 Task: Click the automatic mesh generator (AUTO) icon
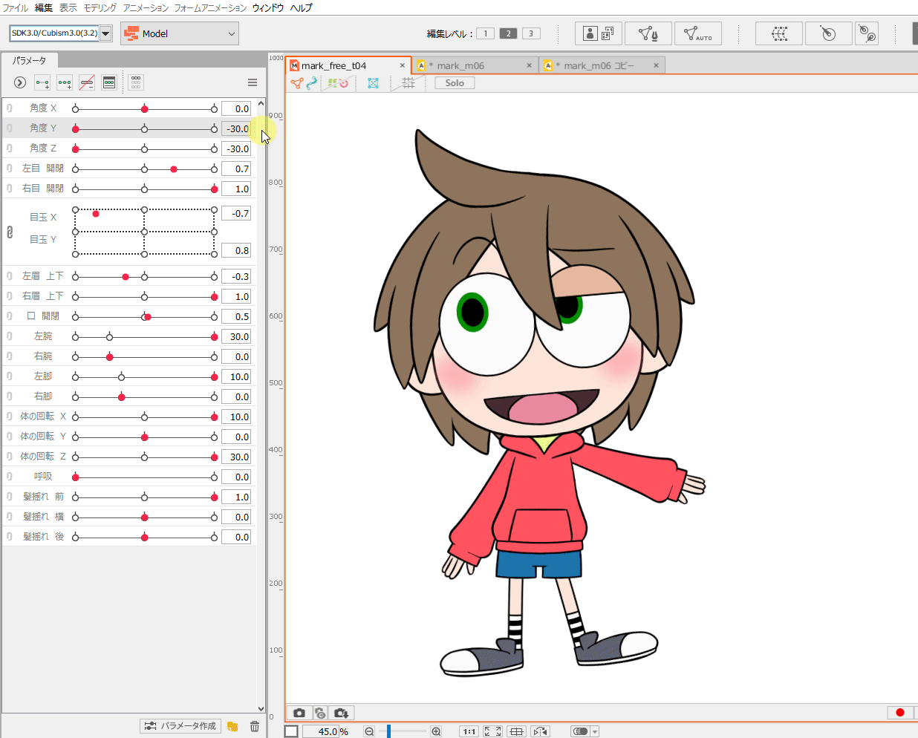coord(697,33)
